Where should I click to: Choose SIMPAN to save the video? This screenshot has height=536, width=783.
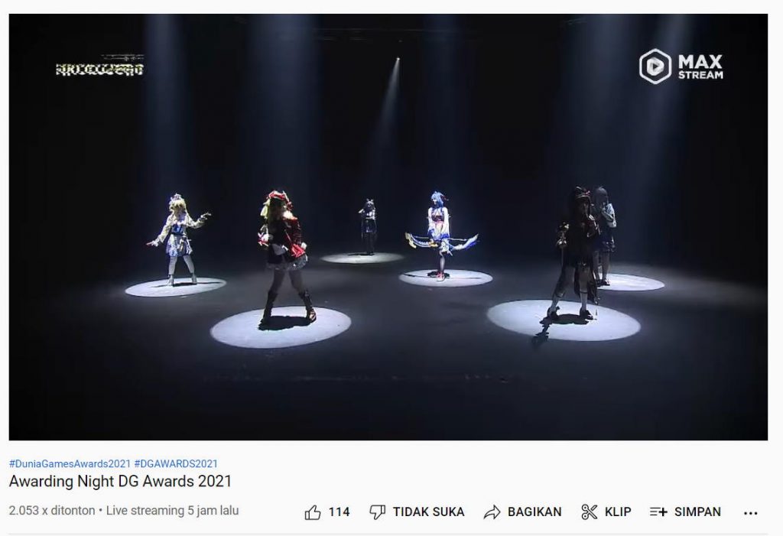(x=697, y=512)
